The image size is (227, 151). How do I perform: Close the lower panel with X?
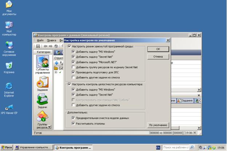[x=199, y=95]
